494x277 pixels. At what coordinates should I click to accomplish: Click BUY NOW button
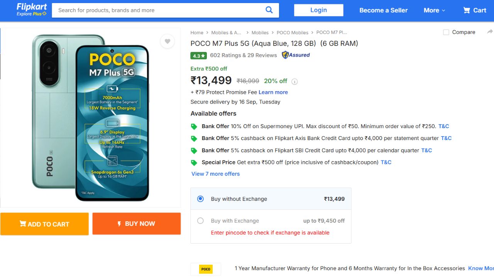(x=137, y=224)
